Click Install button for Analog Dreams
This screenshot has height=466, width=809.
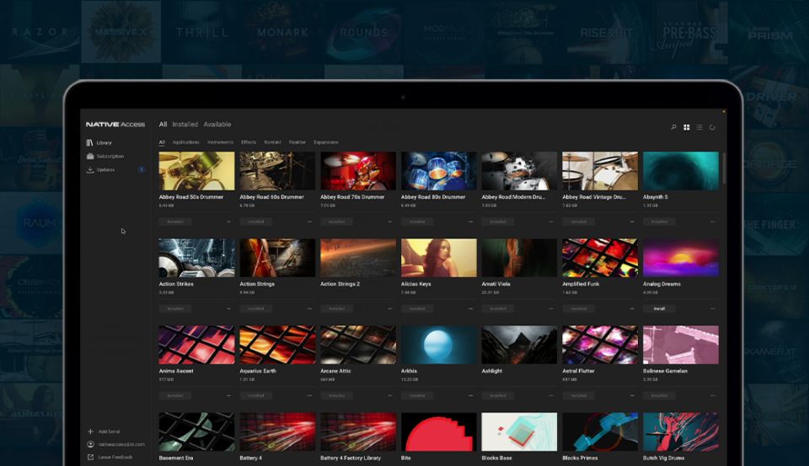(659, 309)
